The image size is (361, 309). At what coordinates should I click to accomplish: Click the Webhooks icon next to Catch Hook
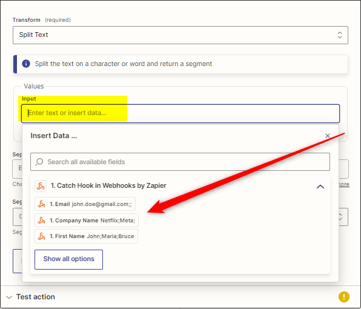click(x=41, y=186)
